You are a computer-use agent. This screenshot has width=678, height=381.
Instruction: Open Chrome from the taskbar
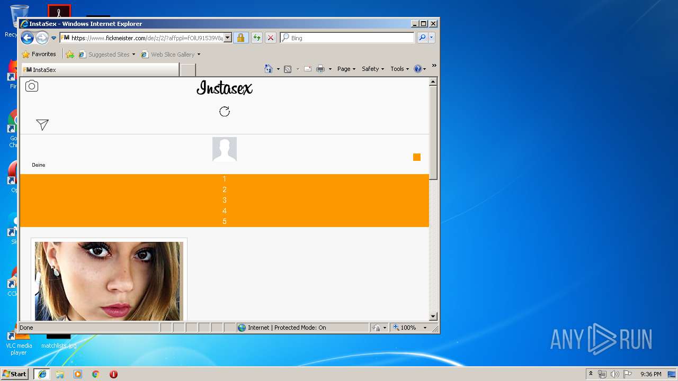[x=96, y=374]
